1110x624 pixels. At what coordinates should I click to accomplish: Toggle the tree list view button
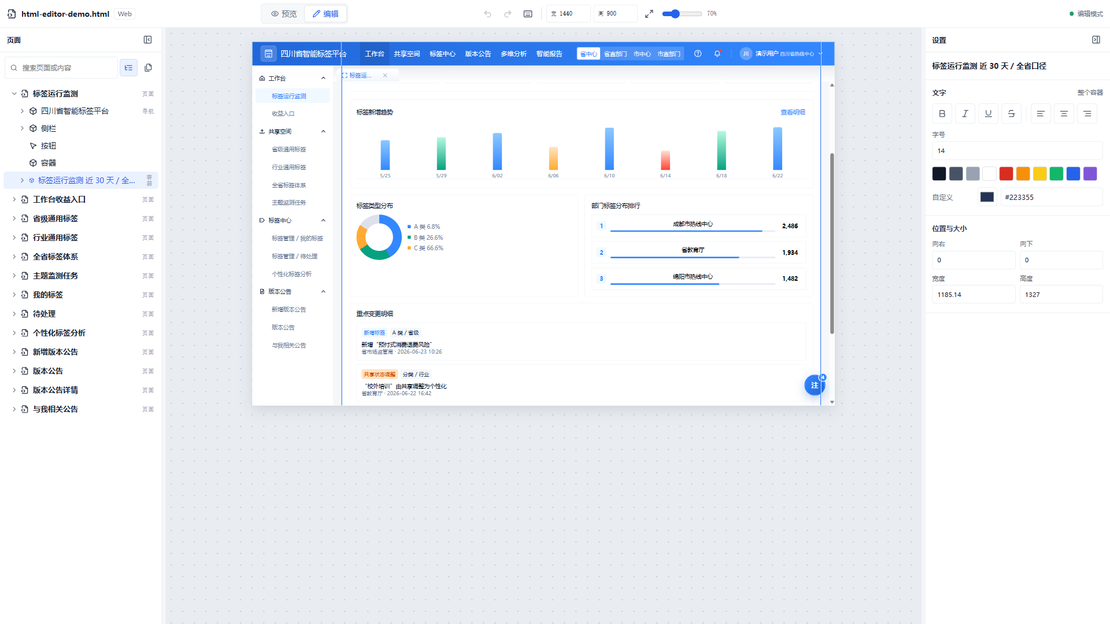click(x=128, y=68)
